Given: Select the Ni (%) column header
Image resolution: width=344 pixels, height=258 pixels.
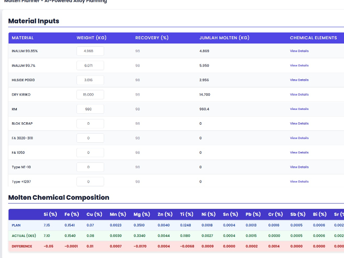Looking at the screenshot, I should [208, 215].
